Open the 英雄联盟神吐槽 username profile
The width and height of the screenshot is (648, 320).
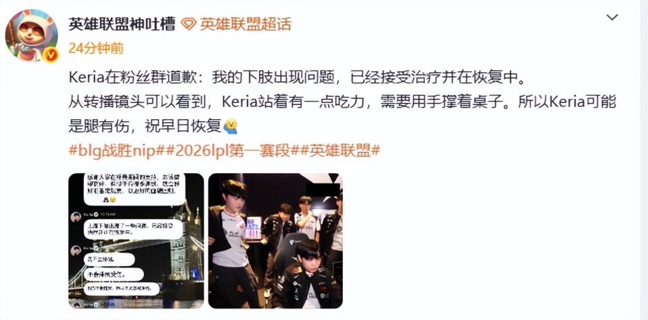click(x=122, y=24)
